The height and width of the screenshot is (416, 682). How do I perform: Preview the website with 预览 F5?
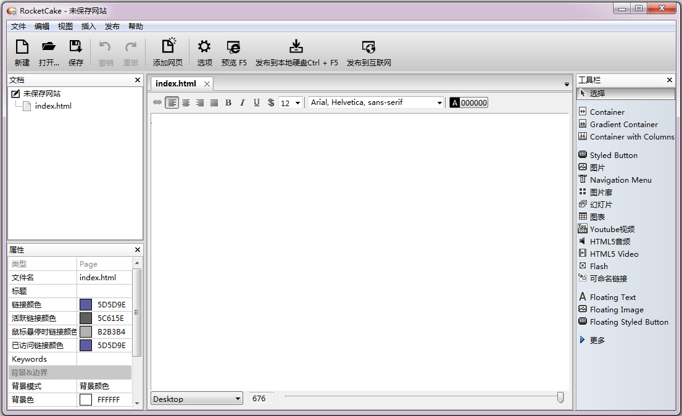coord(234,52)
